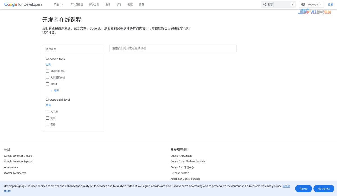This screenshot has height=196, width=337.
Task: Click 全选 to select all topics
Action: point(48,64)
